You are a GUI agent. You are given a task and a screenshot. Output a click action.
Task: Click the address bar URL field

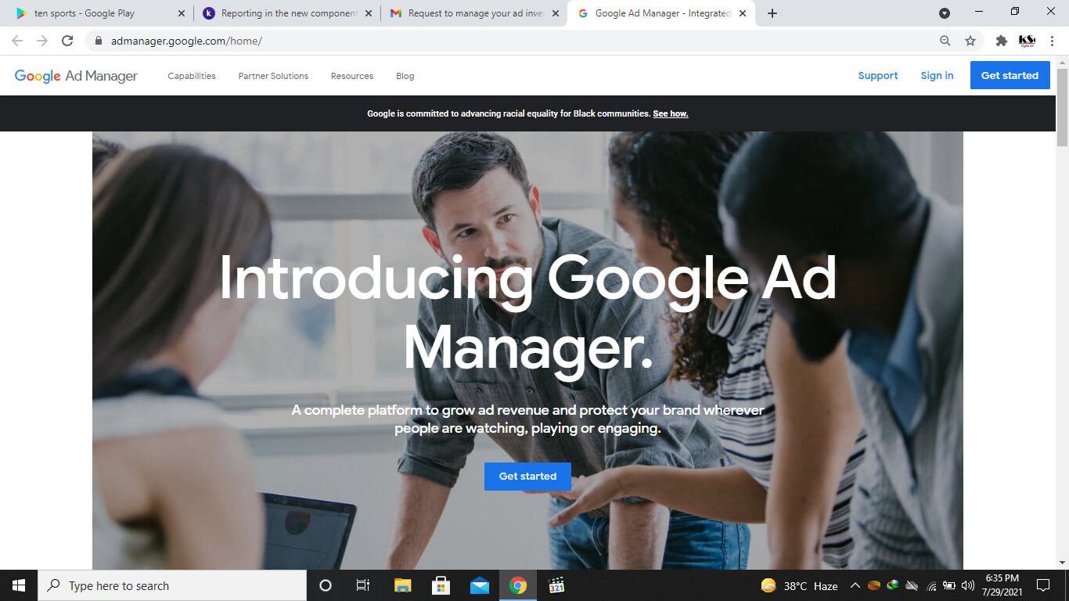[x=470, y=41]
